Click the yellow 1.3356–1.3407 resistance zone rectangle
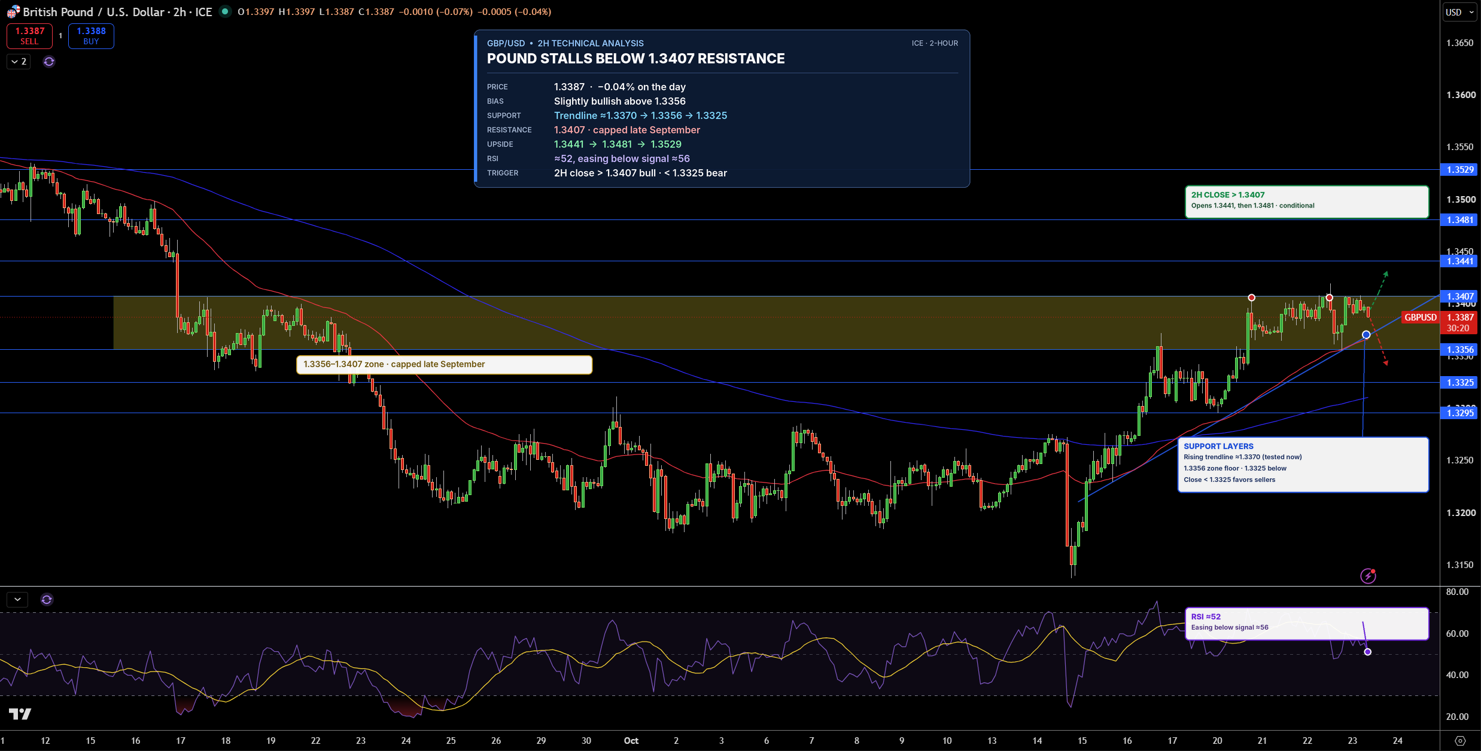This screenshot has width=1481, height=751. 776,323
